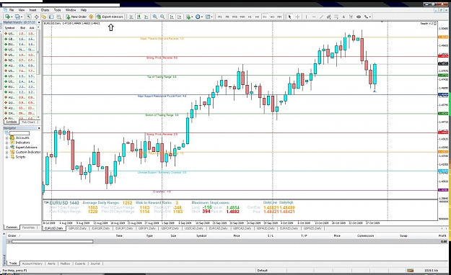Switch chart to candlesticks icon
The height and width of the screenshot is (275, 451).
(x=139, y=17)
